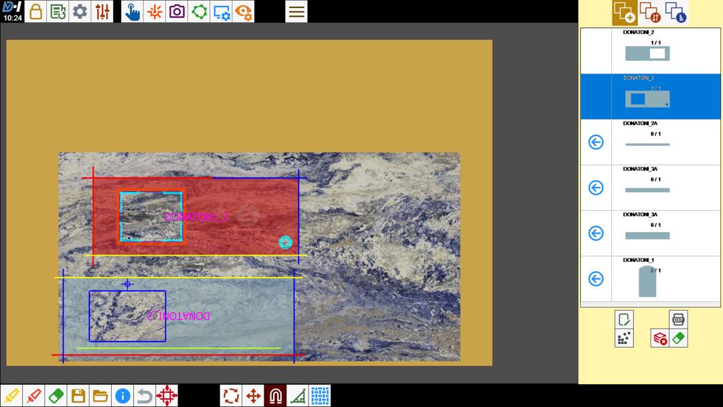Image resolution: width=723 pixels, height=407 pixels.
Task: Click the blue info button
Action: pos(123,396)
